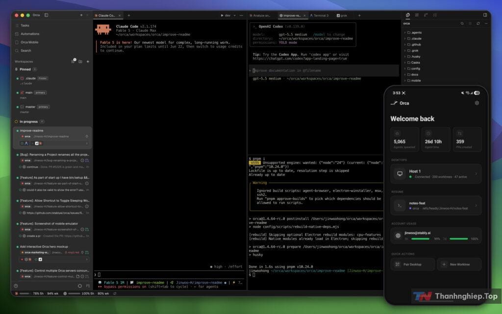Screen dimensions: 502x314
Task: Select the master pinned workspace
Action: tap(53, 109)
